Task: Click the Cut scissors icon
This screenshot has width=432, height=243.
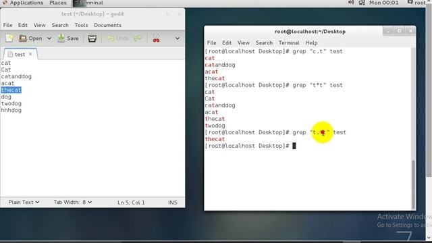Action: click(x=156, y=38)
